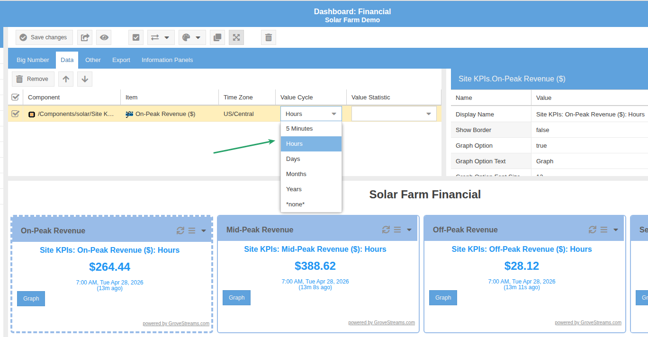648x337 pixels.
Task: Refresh the On-Peak Revenue widget
Action: (180, 231)
